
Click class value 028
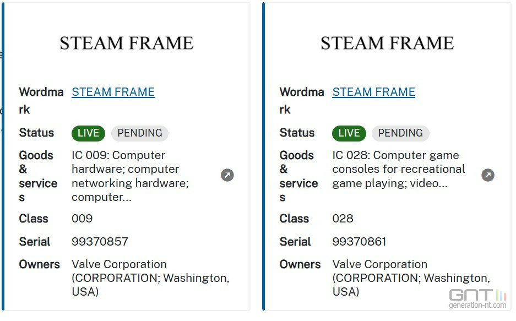pyautogui.click(x=343, y=219)
